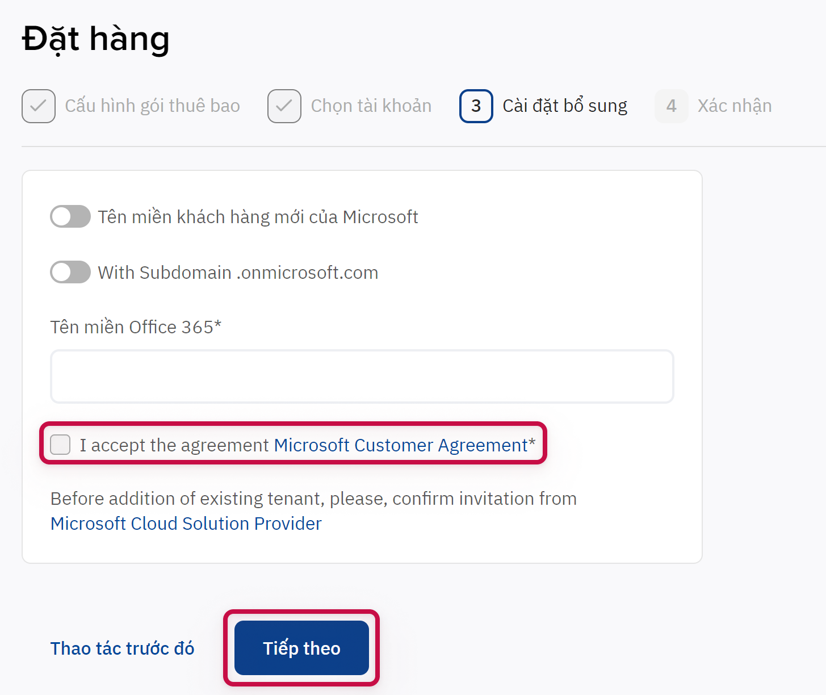Select the Xác nhận step label

coord(734,106)
